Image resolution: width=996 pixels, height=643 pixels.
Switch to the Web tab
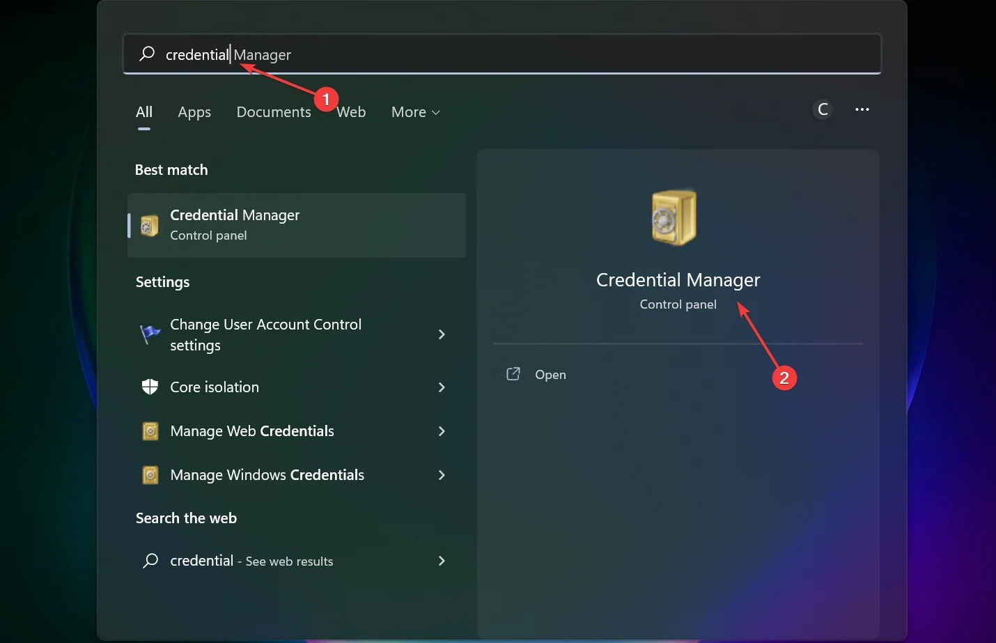click(351, 112)
